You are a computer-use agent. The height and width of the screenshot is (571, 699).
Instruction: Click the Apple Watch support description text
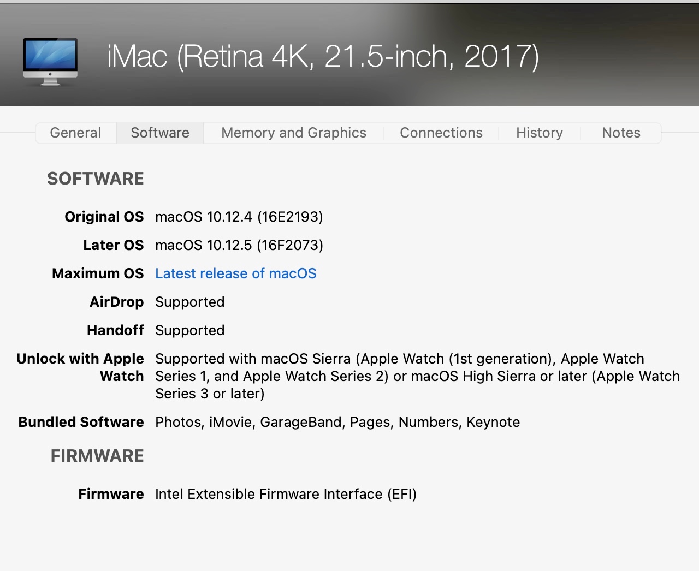[x=417, y=376]
